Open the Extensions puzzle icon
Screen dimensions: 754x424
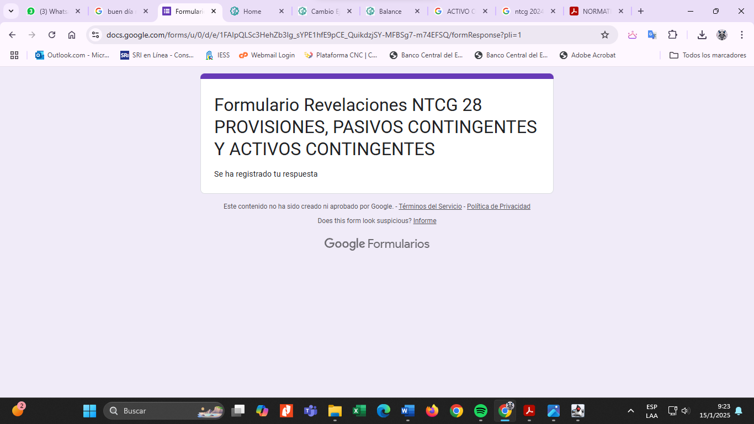pos(672,35)
